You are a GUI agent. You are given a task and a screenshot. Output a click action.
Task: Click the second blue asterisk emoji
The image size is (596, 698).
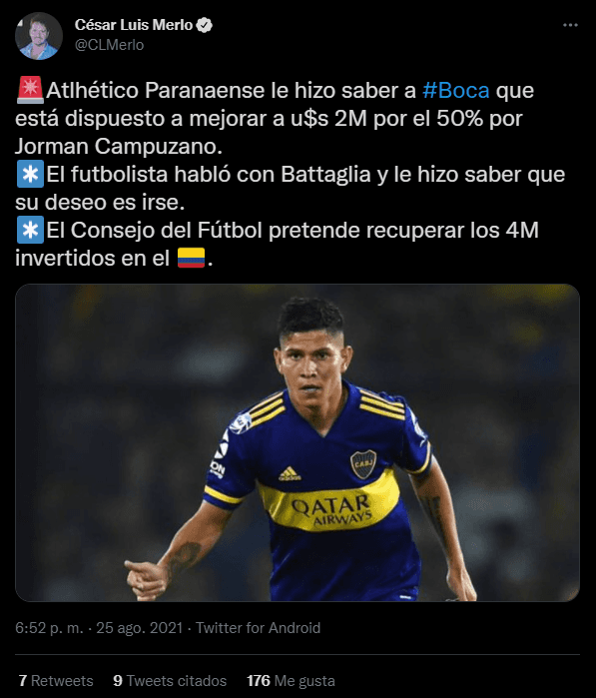point(30,230)
